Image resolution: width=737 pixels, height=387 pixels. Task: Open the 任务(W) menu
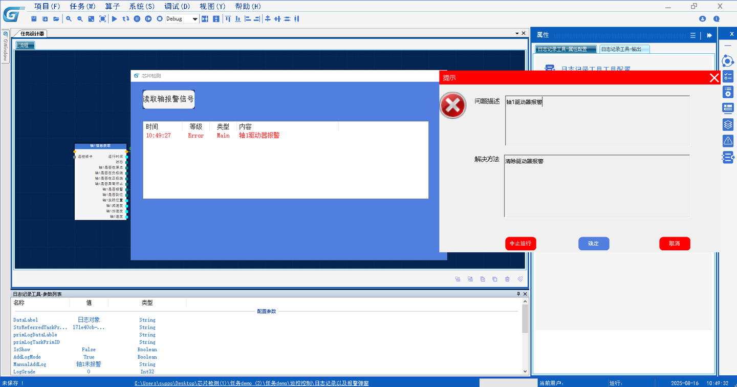tap(82, 6)
